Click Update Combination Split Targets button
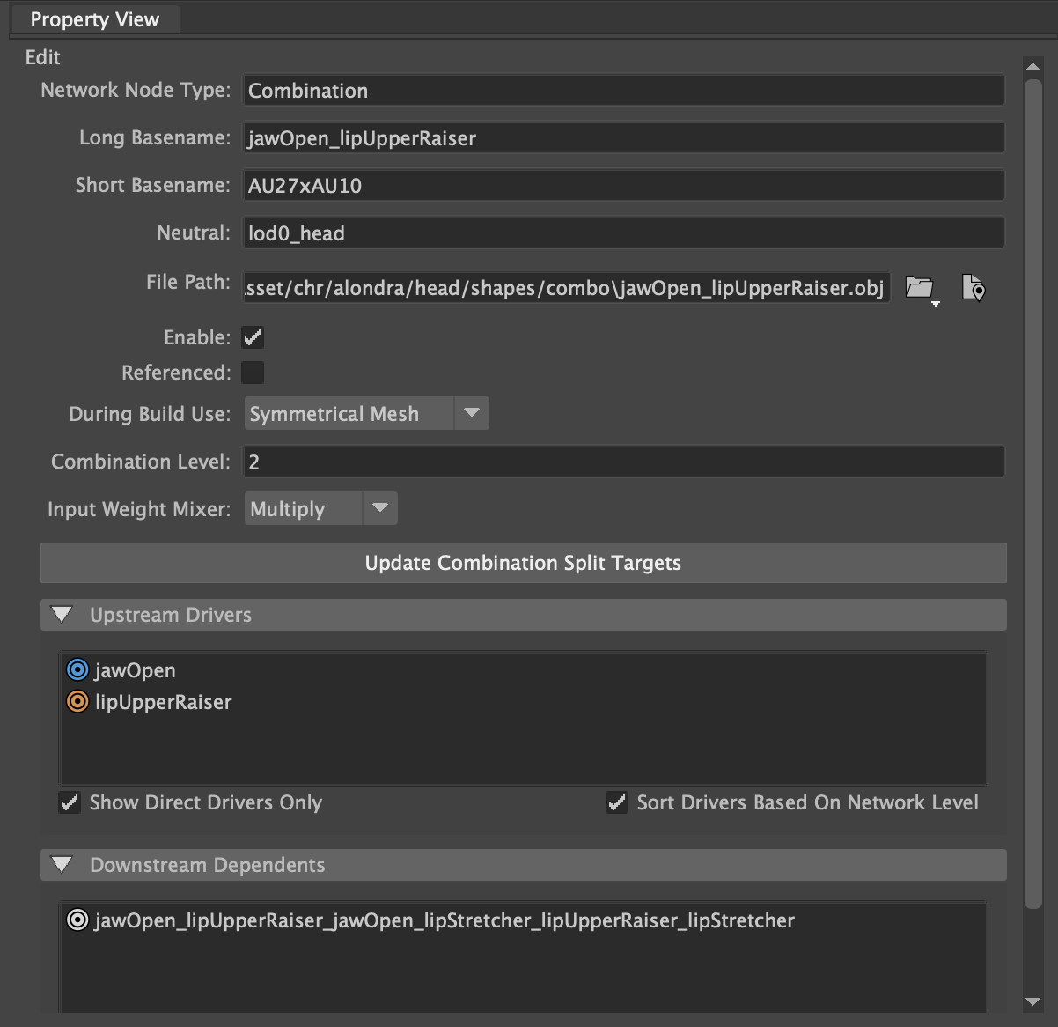The image size is (1058, 1027). 523,563
